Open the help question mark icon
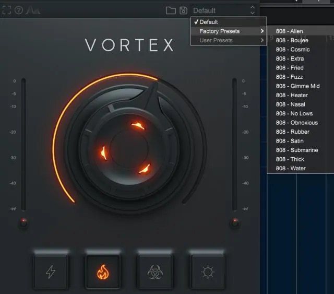 tap(19, 10)
